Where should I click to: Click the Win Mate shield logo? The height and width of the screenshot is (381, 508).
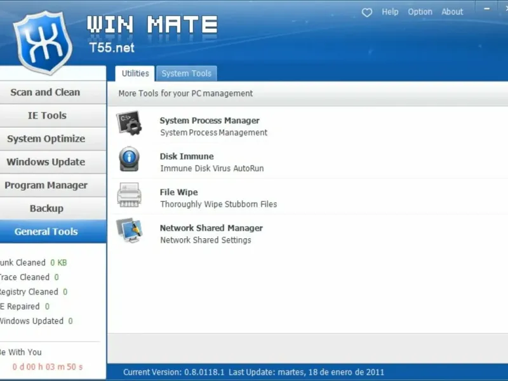(x=43, y=42)
